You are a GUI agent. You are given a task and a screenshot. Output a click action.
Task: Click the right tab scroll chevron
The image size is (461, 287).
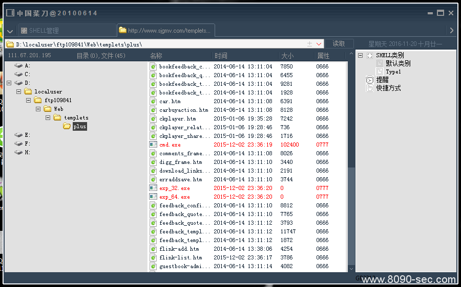tap(452, 30)
